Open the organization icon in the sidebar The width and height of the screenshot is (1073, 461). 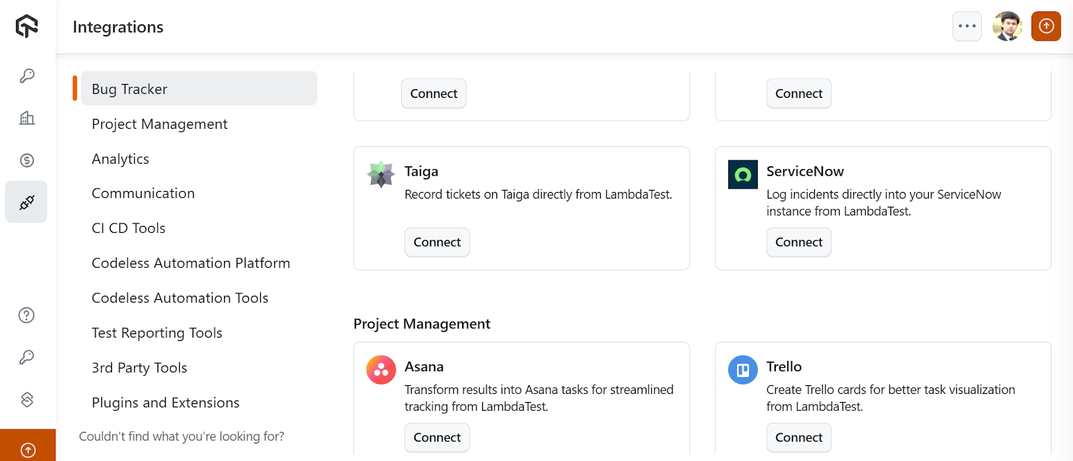tap(25, 118)
